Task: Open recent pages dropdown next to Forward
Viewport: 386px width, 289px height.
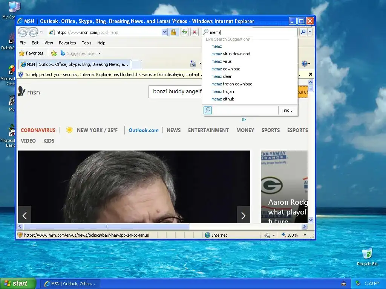Action: (41, 32)
